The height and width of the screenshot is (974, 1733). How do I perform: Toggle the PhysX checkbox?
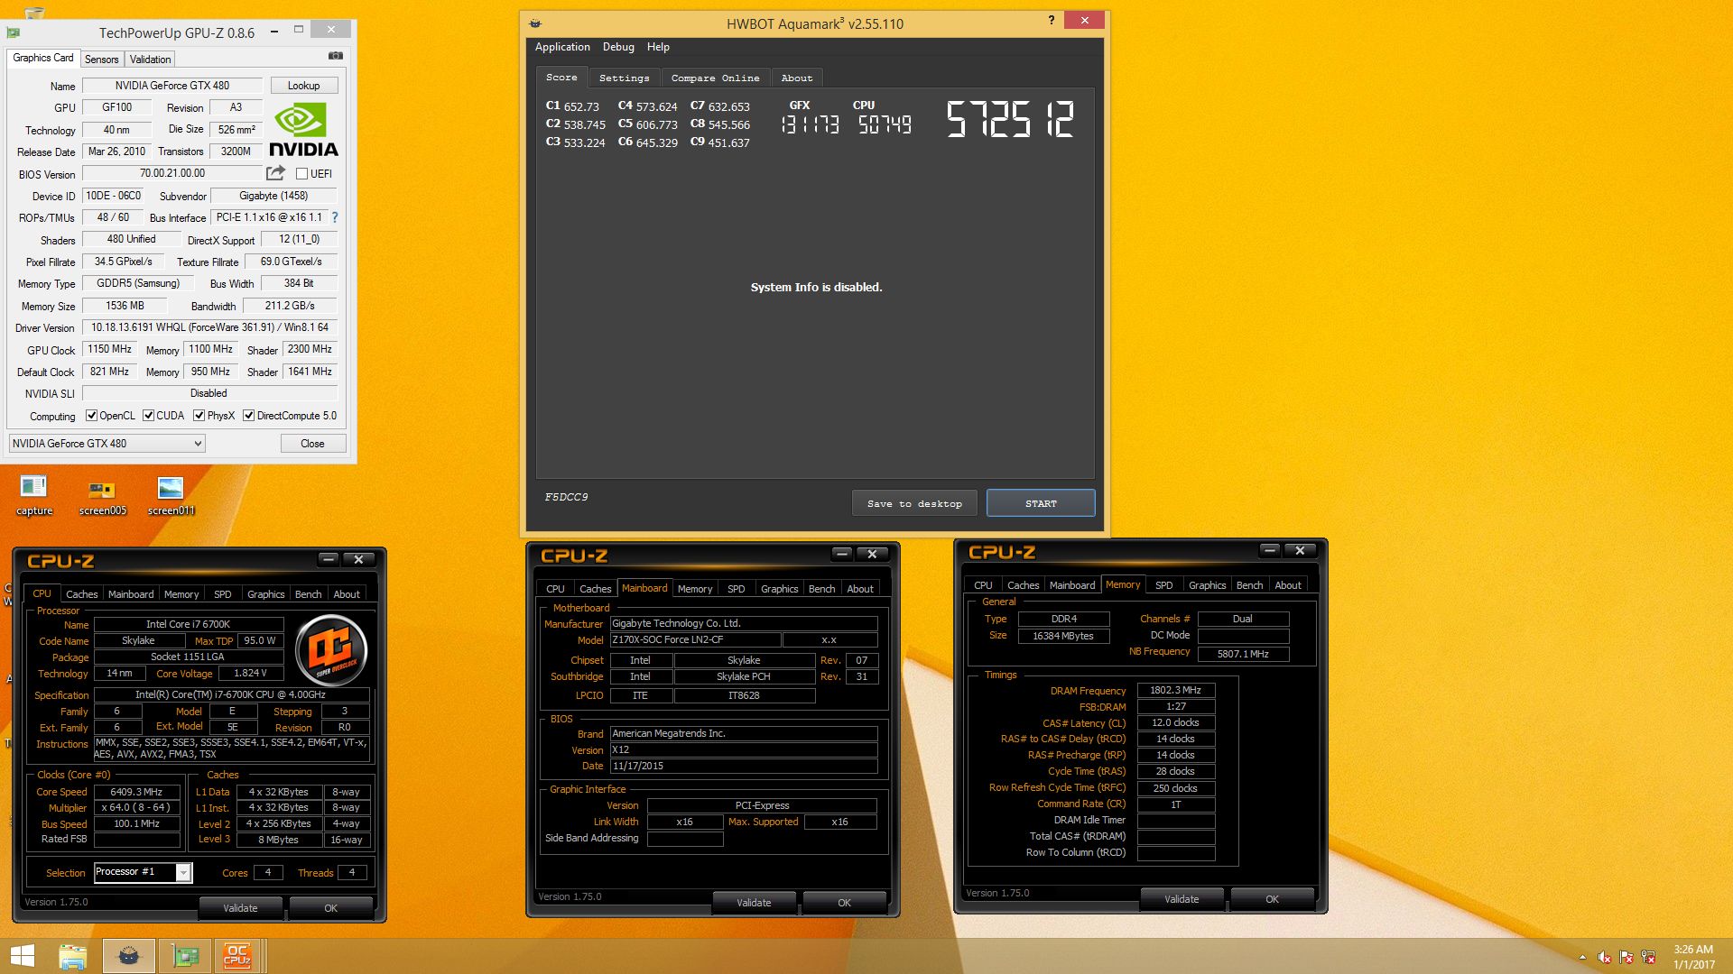tap(199, 416)
